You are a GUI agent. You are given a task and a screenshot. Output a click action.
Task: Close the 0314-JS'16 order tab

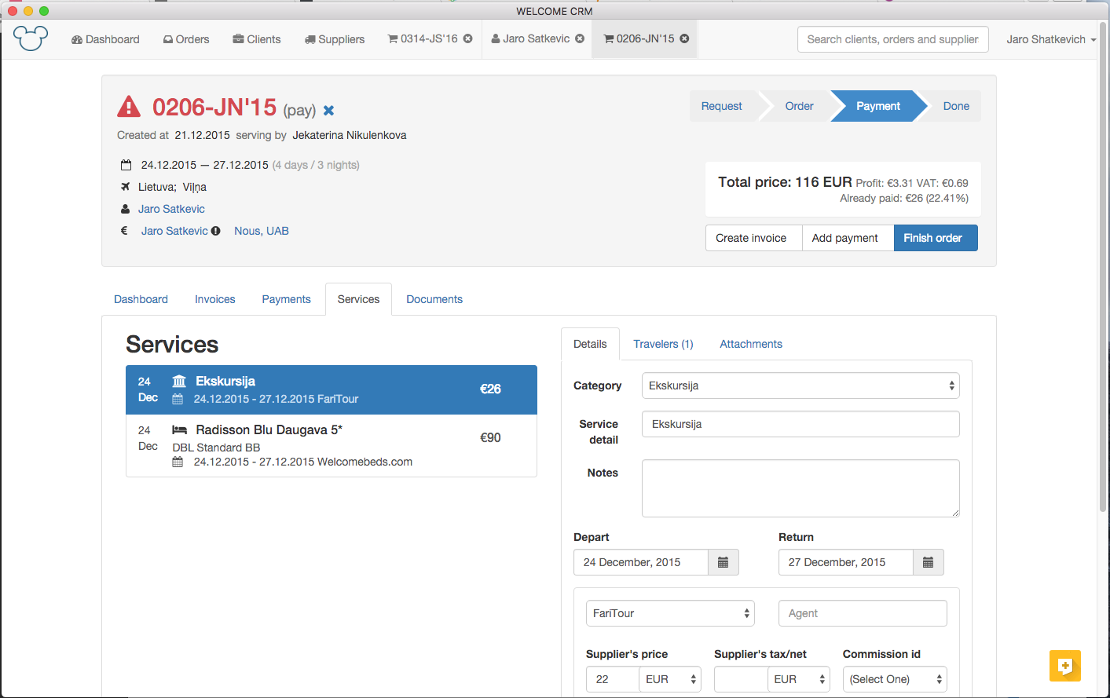[x=468, y=38]
